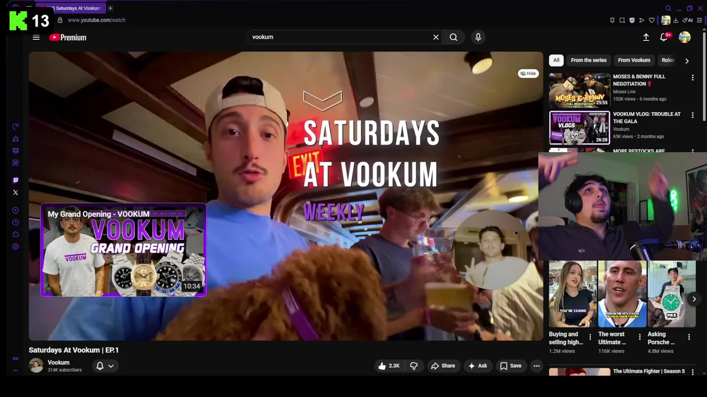This screenshot has height=397, width=707.
Task: Open 'MOSES & BENNY FULL NEGOTIATION' video title
Action: (x=639, y=80)
